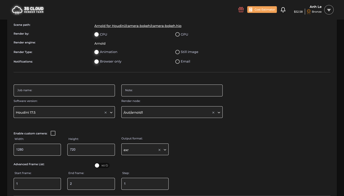This screenshot has width=344, height=196.
Task: Select CPU render option
Action: coord(96,35)
